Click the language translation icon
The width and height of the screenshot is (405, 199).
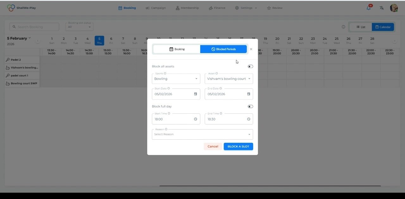coord(381,8)
